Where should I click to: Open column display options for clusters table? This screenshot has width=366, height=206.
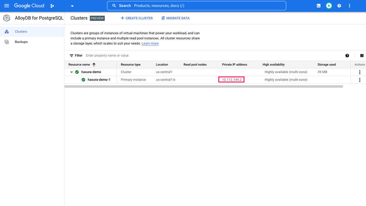[362, 56]
